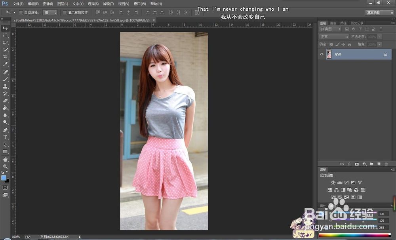Toggle pixel layer filter

click(347, 29)
